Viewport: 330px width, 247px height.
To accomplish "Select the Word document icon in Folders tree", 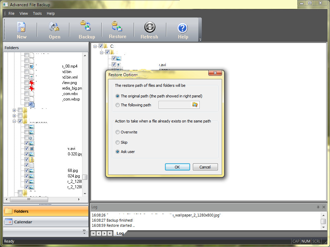I will [32, 104].
